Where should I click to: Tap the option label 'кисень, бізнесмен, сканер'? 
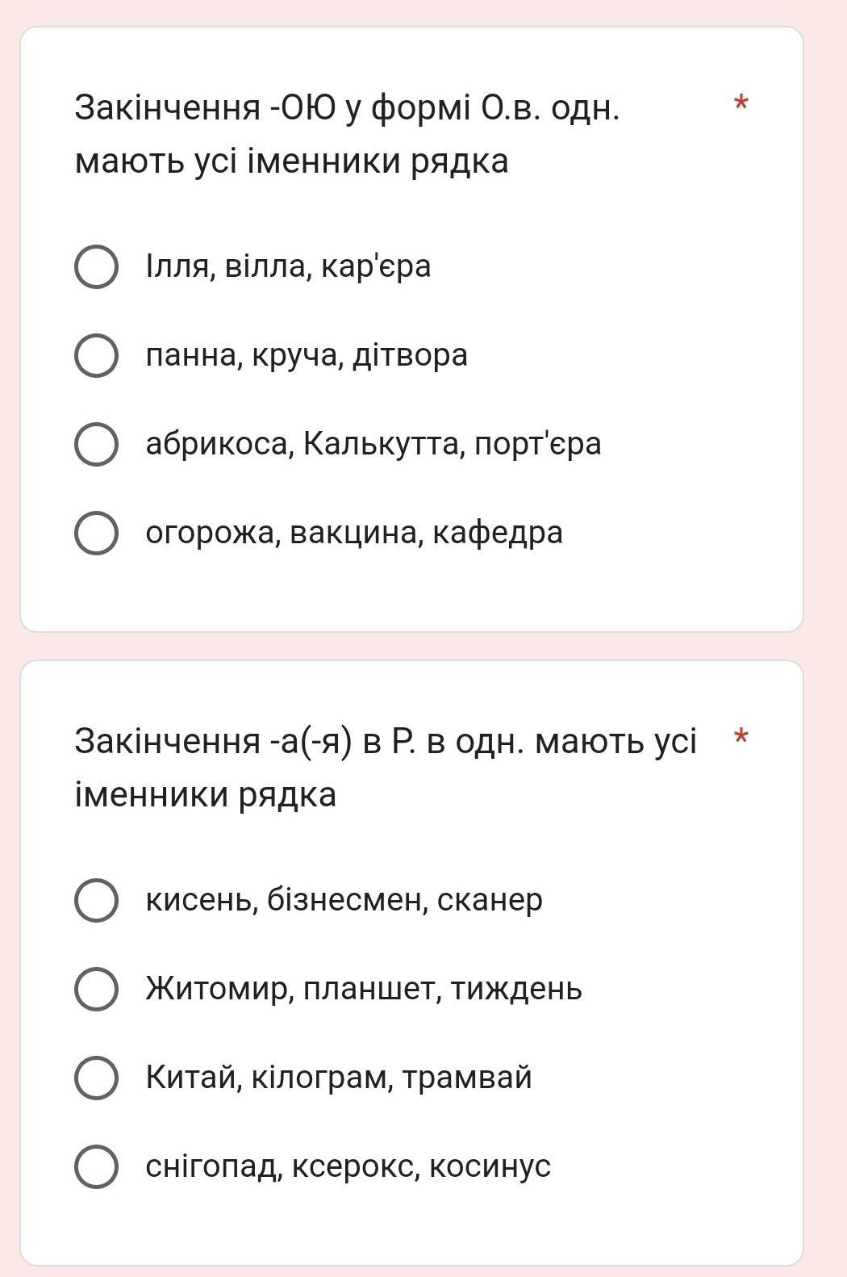pyautogui.click(x=344, y=900)
